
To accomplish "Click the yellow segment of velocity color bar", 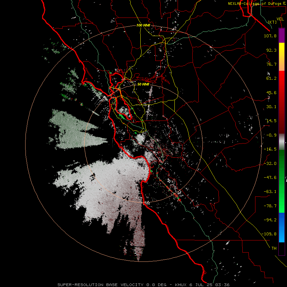I will 282,50.
